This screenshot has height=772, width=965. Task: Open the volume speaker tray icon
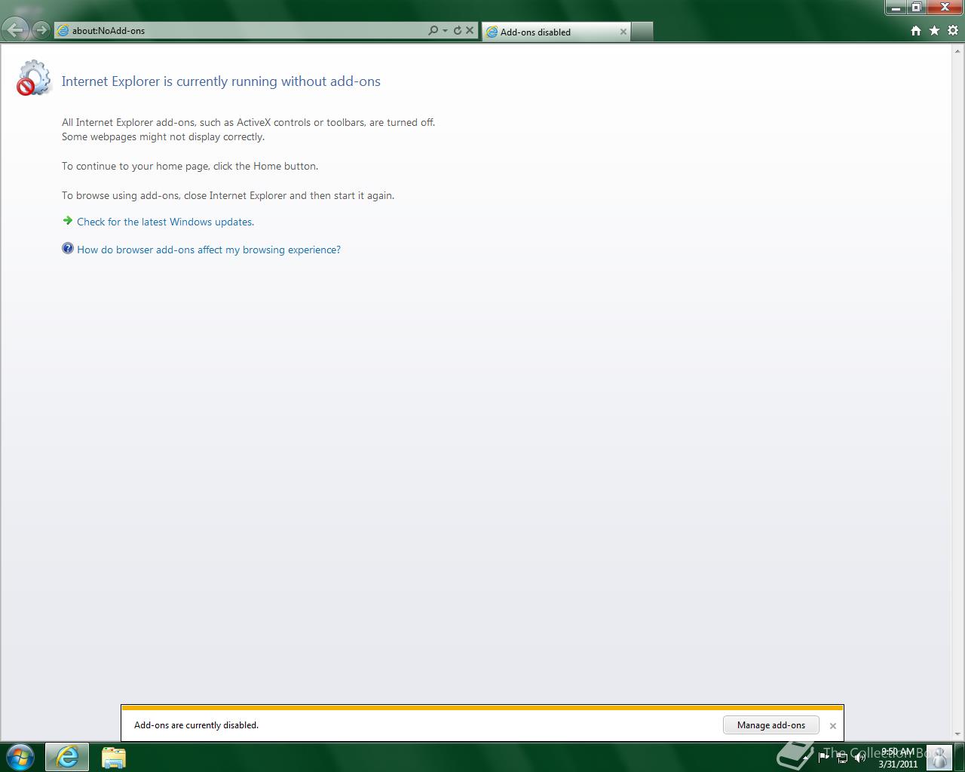point(859,757)
